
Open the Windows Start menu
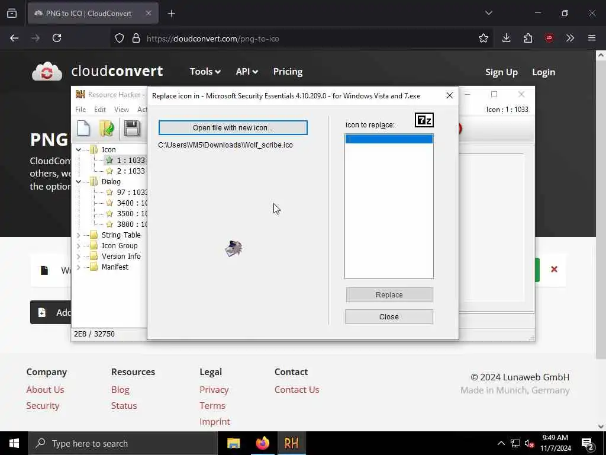click(x=14, y=443)
